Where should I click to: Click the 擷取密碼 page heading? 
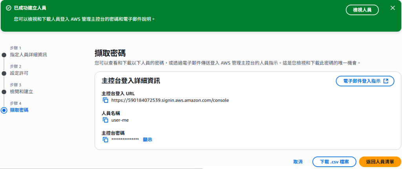[x=110, y=54]
